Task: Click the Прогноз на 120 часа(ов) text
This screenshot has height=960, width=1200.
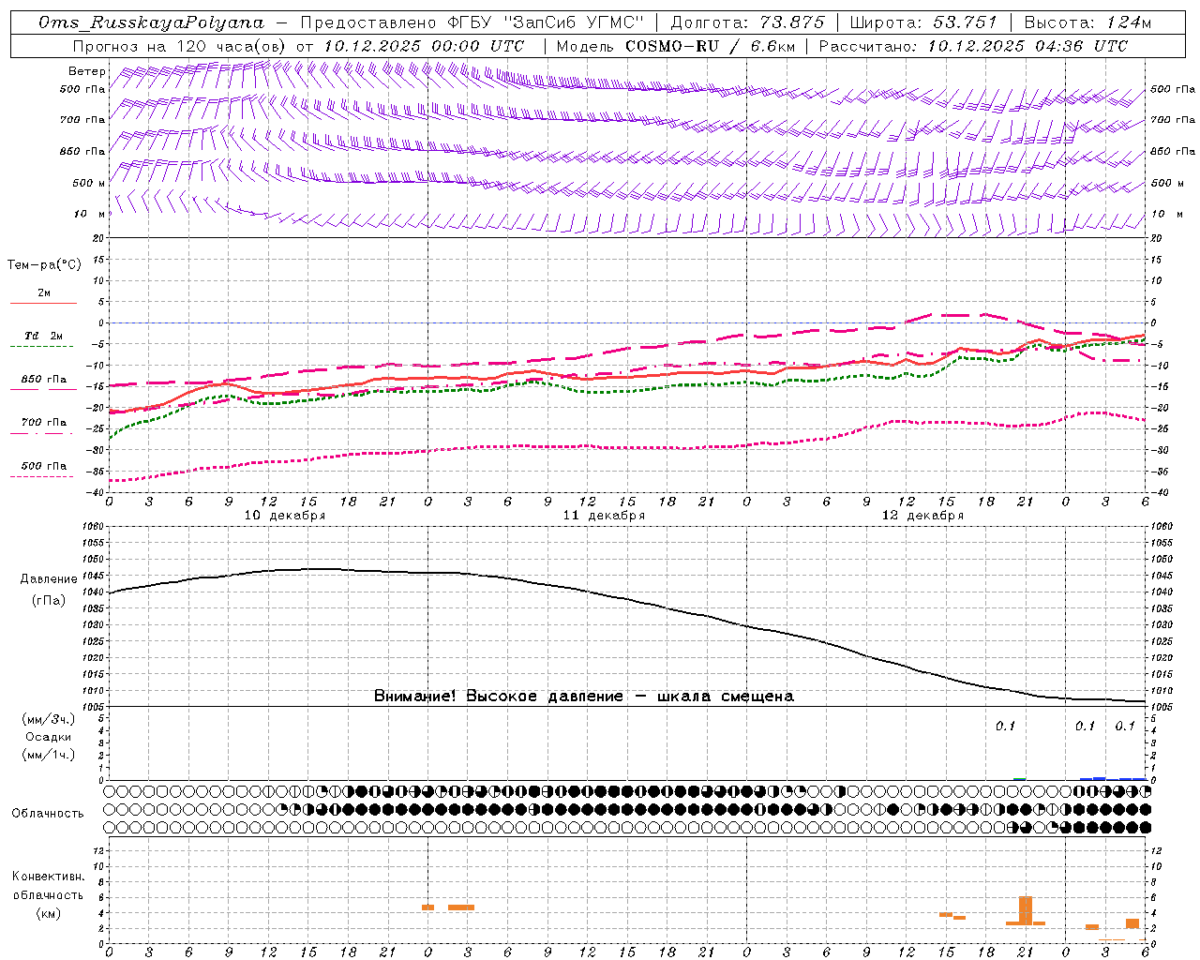Action: point(180,46)
